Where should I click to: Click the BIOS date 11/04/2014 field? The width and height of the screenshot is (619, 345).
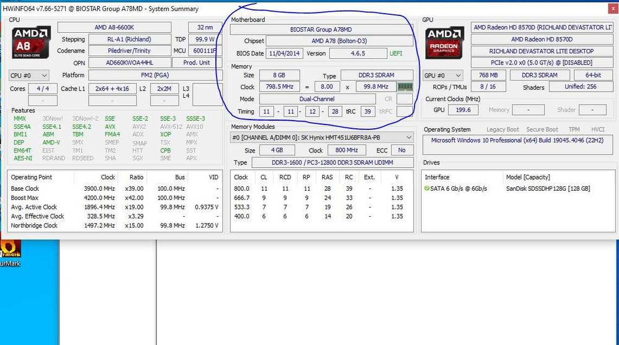click(x=284, y=53)
